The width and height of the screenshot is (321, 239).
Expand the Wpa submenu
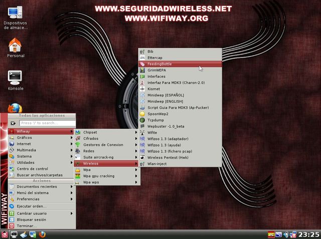pos(107,170)
